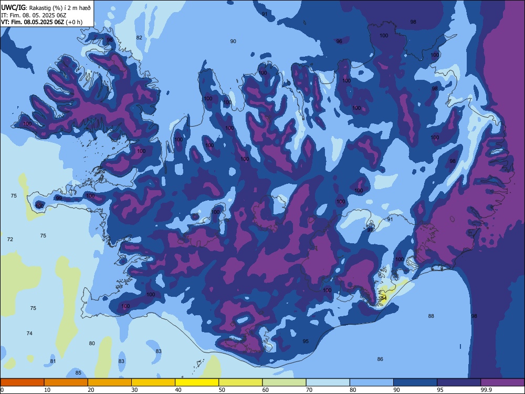This screenshot has width=525, height=394.
Task: Click the legend tick label '50'
Action: pos(222,390)
